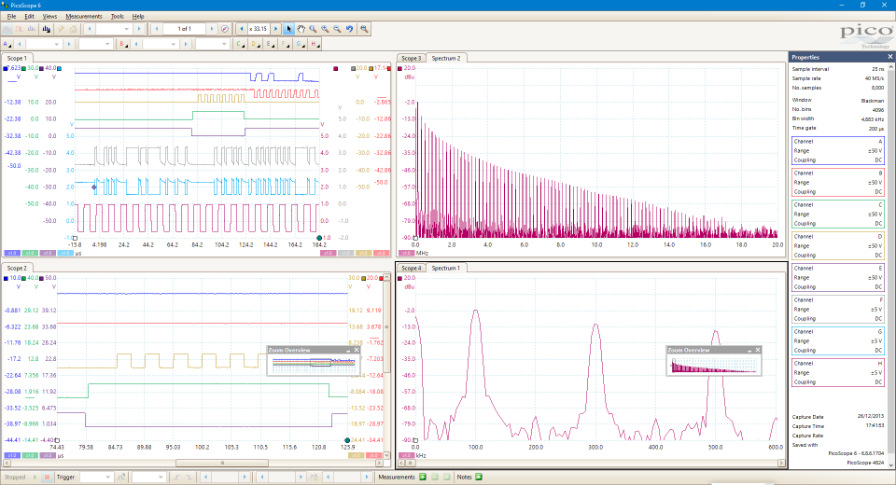Open Channel B options button
The width and height of the screenshot is (896, 485).
click(x=122, y=44)
